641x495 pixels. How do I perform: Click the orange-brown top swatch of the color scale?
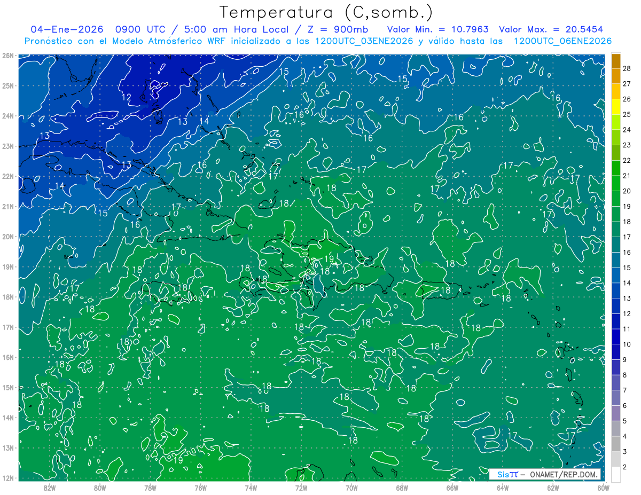[x=616, y=61]
